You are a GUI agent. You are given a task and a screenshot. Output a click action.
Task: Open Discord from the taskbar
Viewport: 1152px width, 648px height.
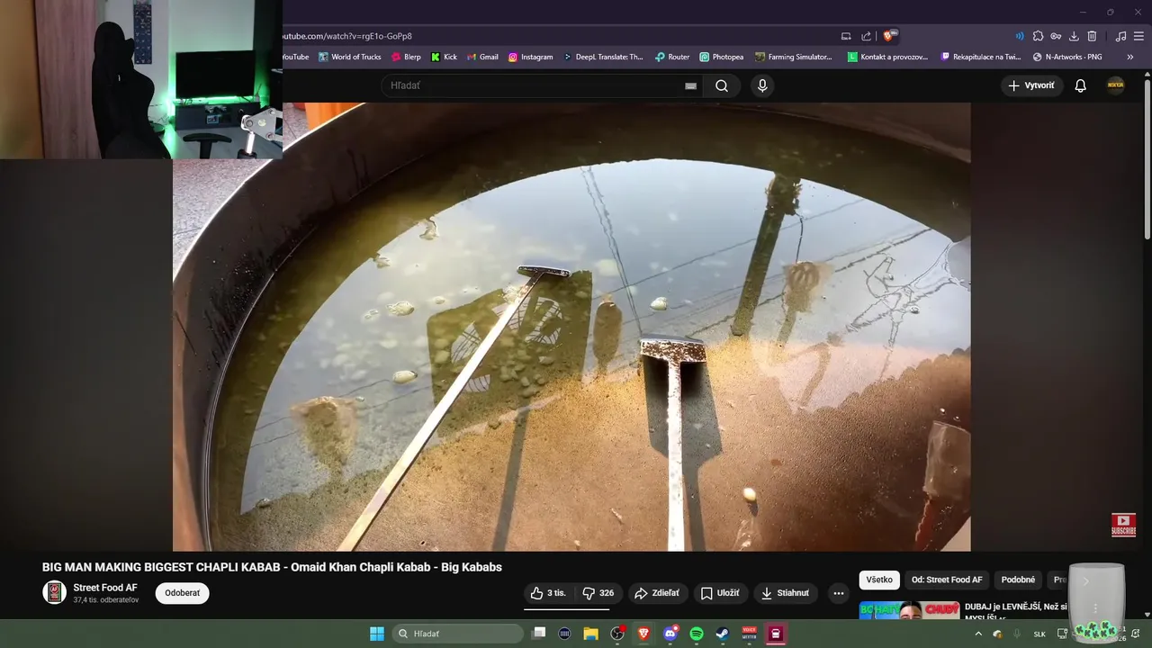pyautogui.click(x=670, y=634)
